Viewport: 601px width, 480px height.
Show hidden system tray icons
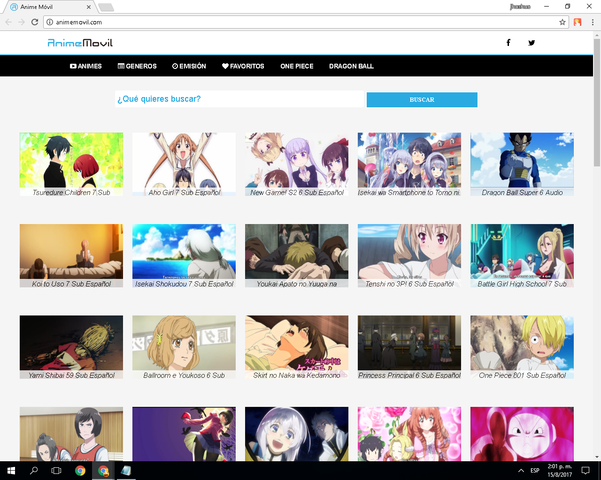click(x=521, y=471)
